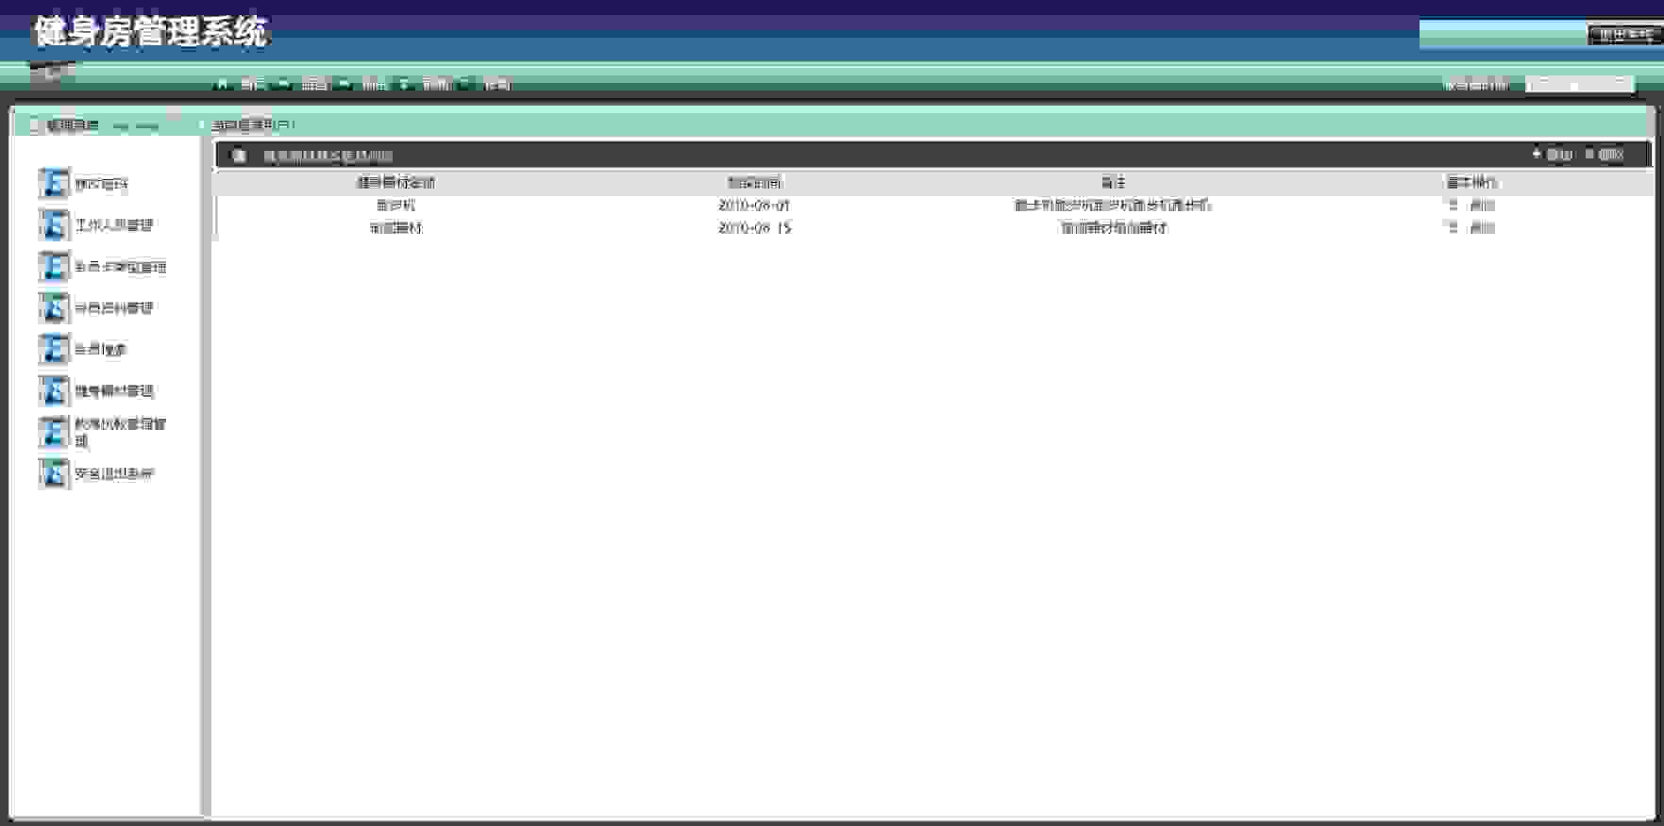This screenshot has height=826, width=1664.
Task: Click the remarks cell in the 2010-08-15 row
Action: (x=1113, y=227)
